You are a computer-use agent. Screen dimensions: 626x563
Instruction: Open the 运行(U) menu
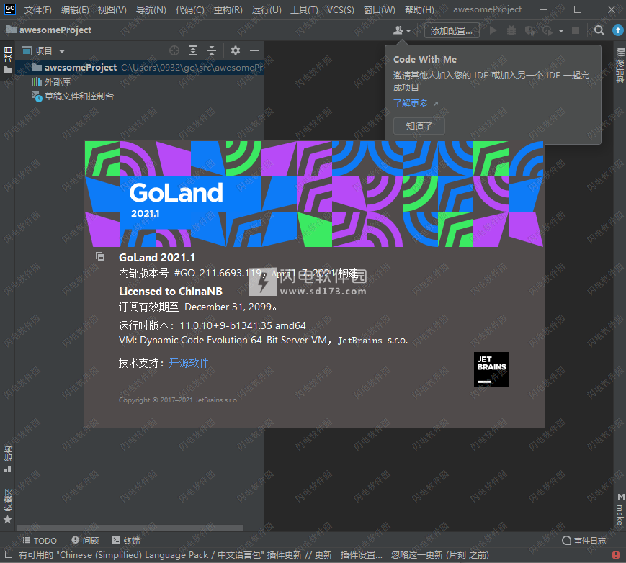(267, 9)
